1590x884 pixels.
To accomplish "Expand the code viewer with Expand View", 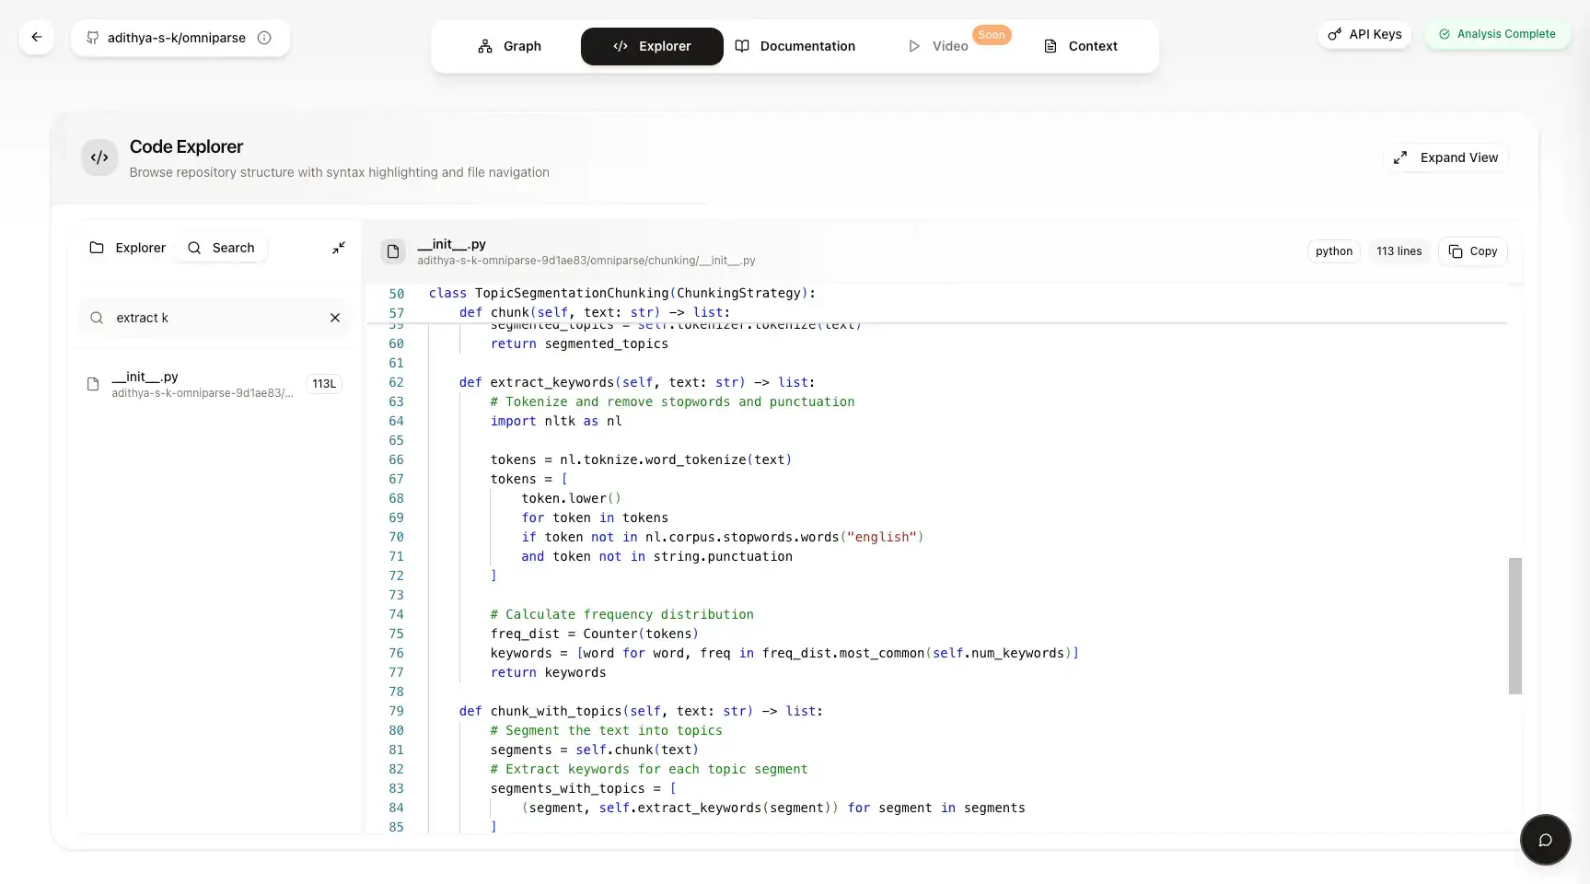I will tap(1446, 157).
